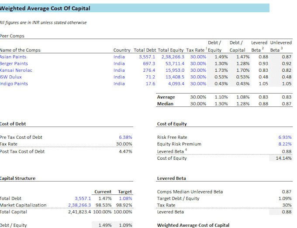Image resolution: width=297 pixels, height=228 pixels.
Task: Click Indigo Paints total debt 17.6
Action: [151, 84]
